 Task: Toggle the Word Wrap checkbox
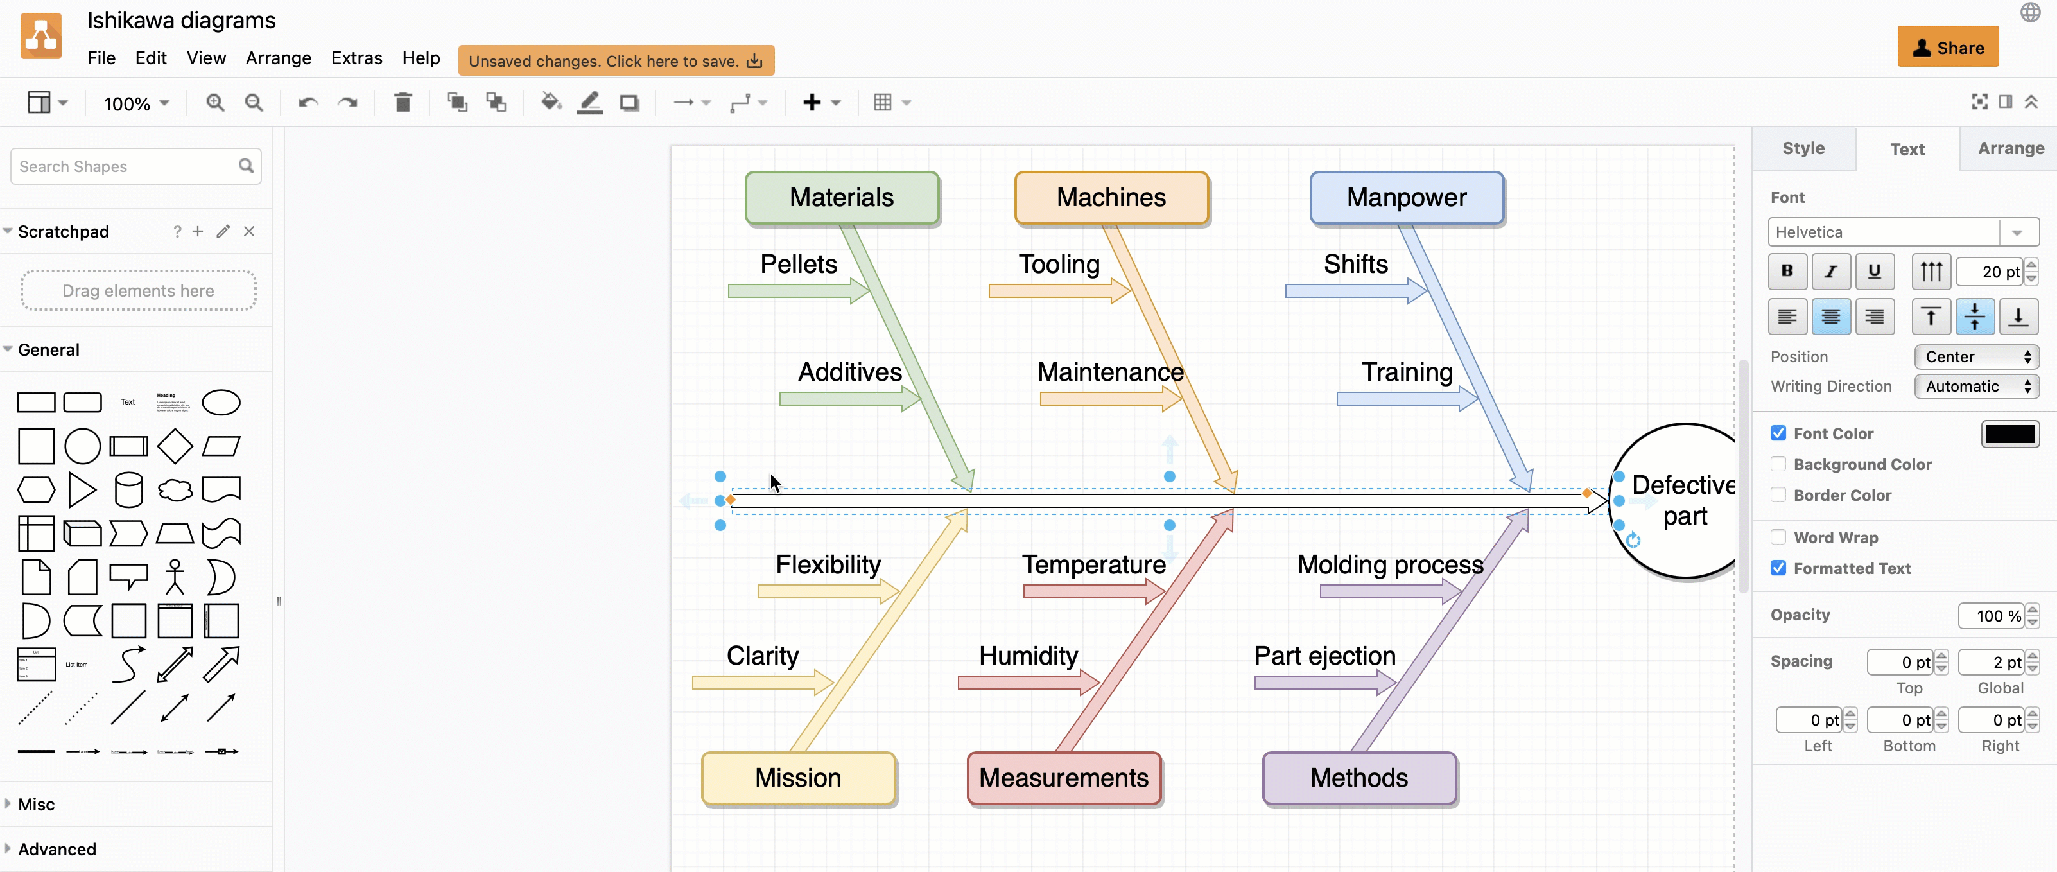coord(1780,537)
